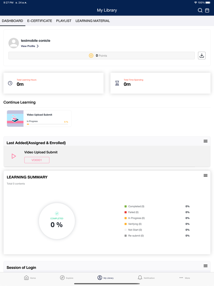Open the Explore compass icon
This screenshot has height=286, width=214.
point(62,278)
